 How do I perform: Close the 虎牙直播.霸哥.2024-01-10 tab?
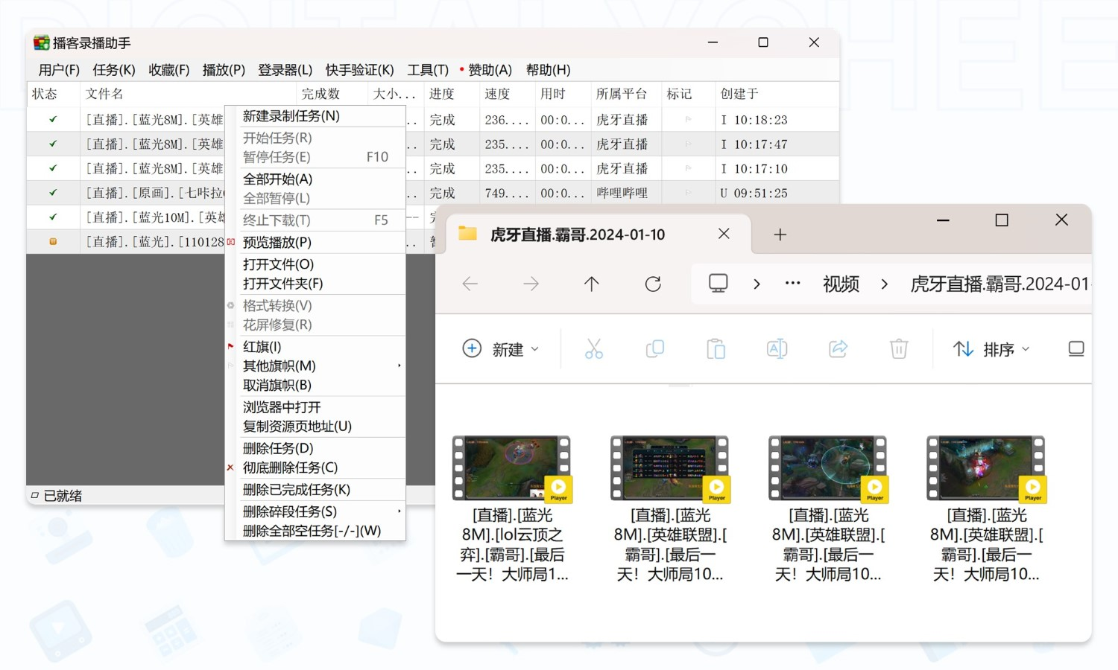coord(724,234)
